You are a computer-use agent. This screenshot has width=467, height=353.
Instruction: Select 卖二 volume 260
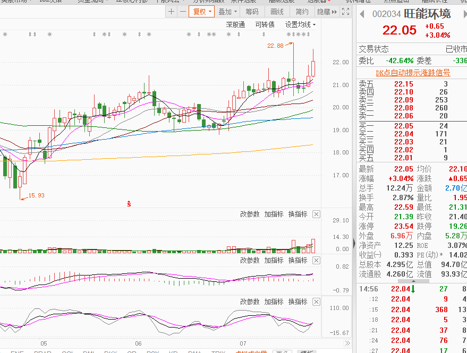coord(441,108)
